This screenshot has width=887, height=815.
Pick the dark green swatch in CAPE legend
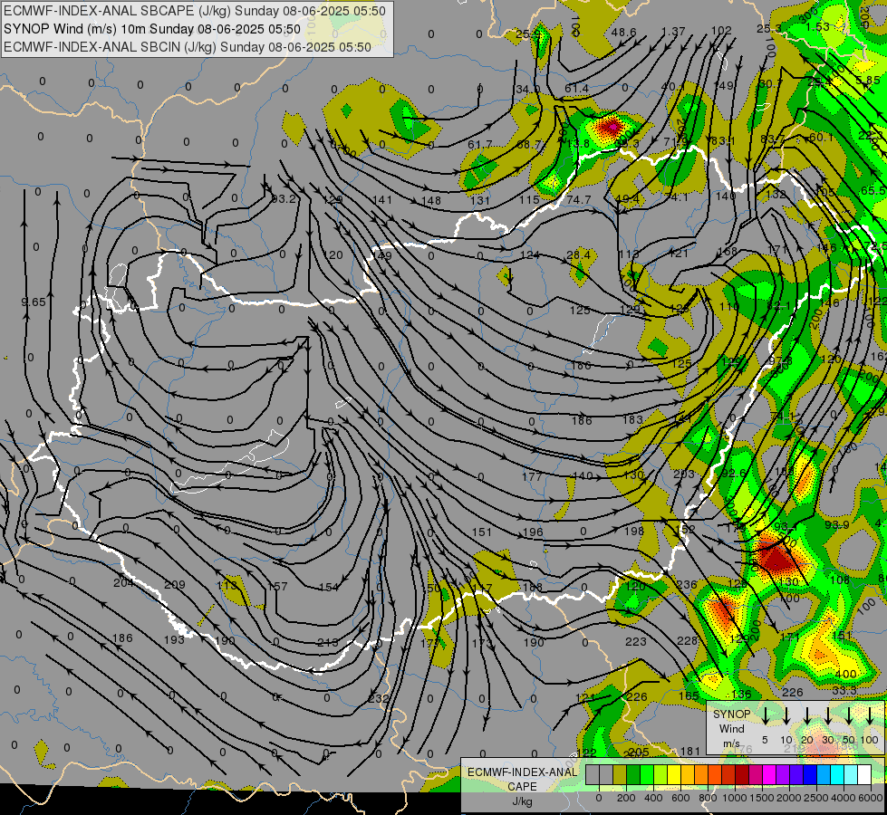pos(633,774)
